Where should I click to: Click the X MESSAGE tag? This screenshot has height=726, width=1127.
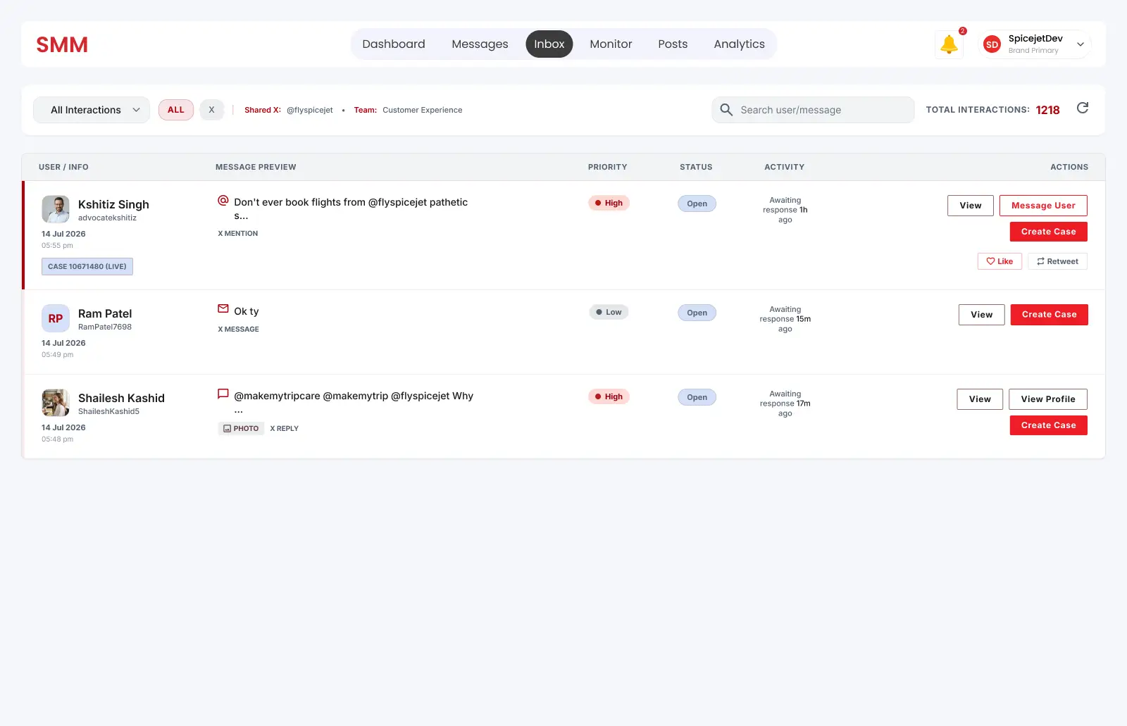[238, 329]
